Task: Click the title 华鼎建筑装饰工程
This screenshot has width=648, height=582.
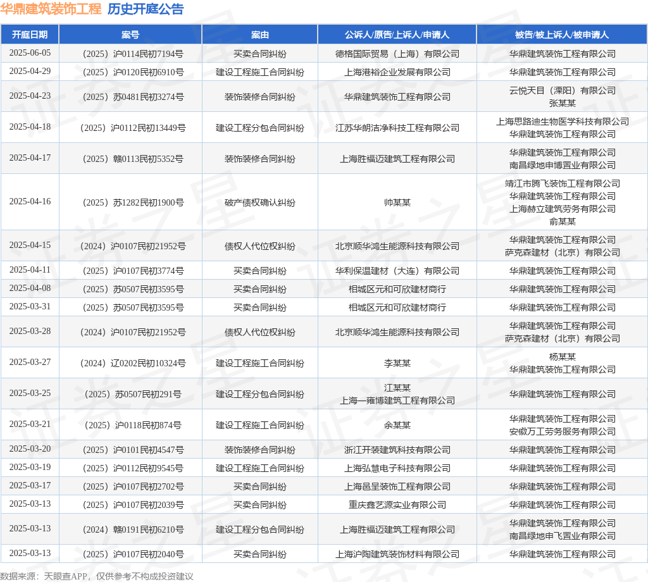Action: 51,9
